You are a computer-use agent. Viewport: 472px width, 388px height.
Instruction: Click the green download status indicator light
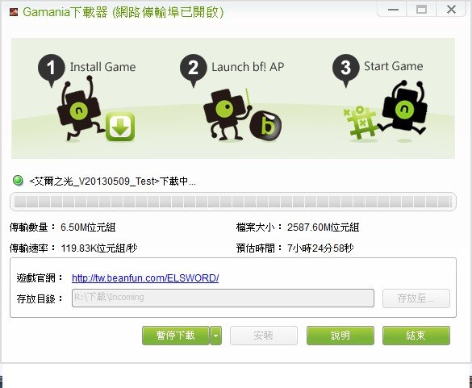point(18,181)
